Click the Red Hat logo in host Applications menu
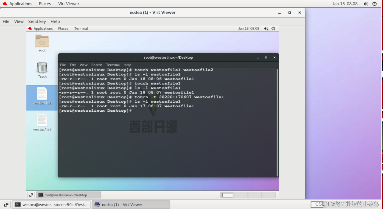This screenshot has height=209, width=383. click(5, 4)
